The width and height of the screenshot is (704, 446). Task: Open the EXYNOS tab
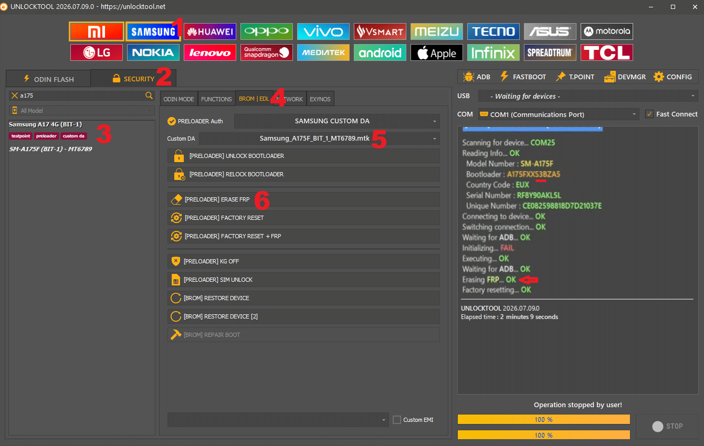(x=320, y=99)
